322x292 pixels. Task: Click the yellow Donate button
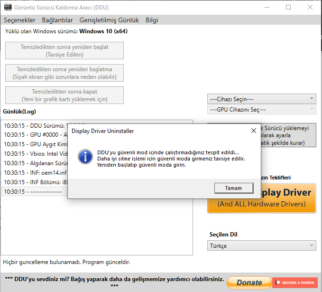(x=249, y=283)
